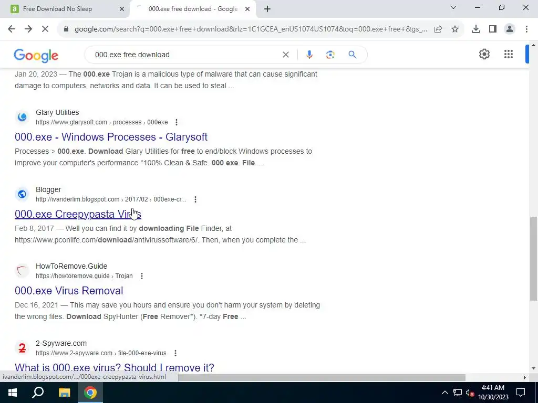Open the 000.exe Virus Removal link
This screenshot has width=538, height=403.
(69, 291)
